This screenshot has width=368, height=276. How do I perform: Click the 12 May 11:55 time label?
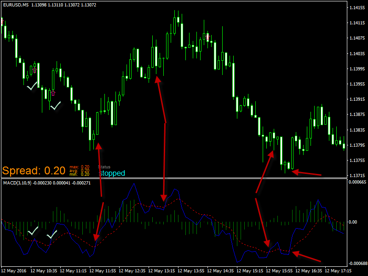pos(103,271)
